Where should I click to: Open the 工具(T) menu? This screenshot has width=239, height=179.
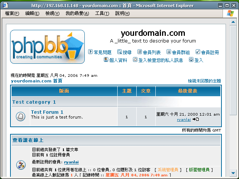coord(102,13)
